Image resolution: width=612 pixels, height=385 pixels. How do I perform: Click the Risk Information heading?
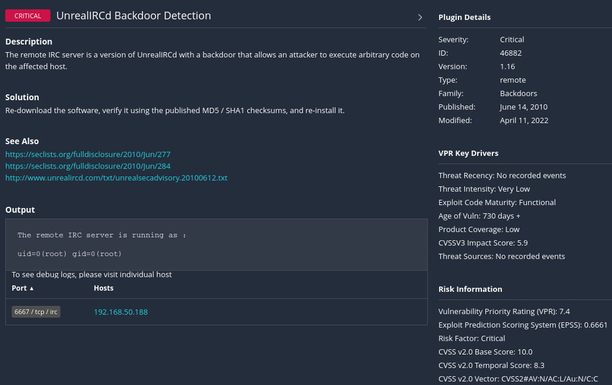pyautogui.click(x=470, y=289)
